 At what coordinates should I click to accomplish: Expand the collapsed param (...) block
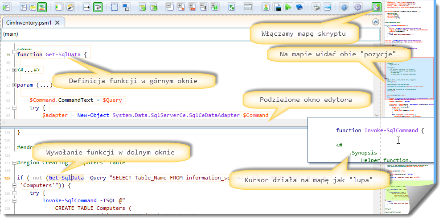point(14,85)
